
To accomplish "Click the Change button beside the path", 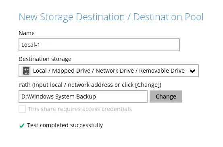I will [x=166, y=97].
